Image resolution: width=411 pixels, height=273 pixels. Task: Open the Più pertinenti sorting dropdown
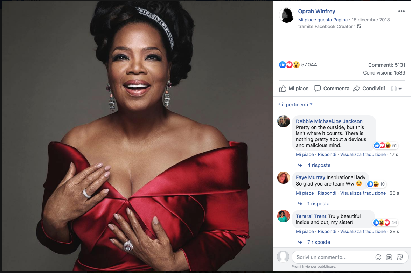tap(295, 105)
